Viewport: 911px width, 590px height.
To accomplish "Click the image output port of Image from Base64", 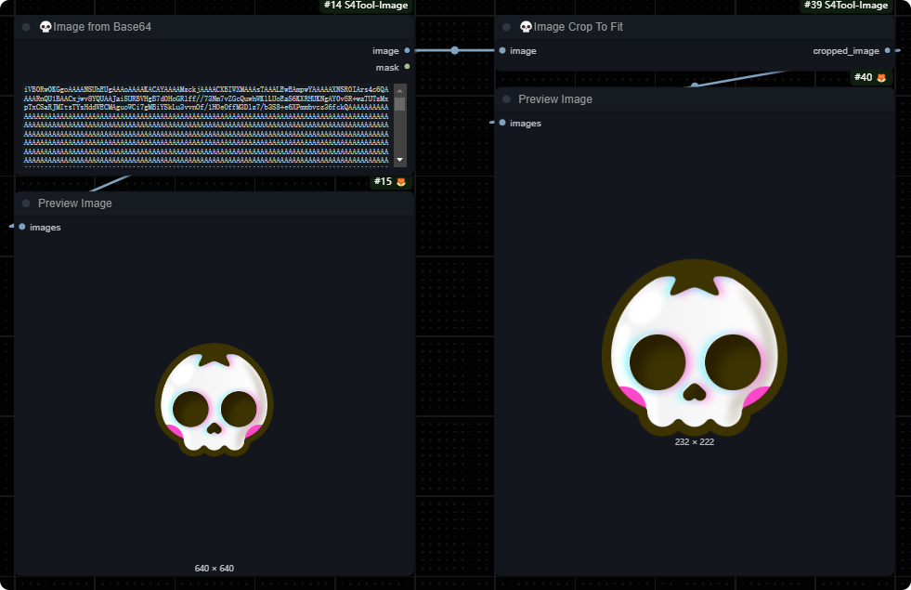I will click(407, 51).
